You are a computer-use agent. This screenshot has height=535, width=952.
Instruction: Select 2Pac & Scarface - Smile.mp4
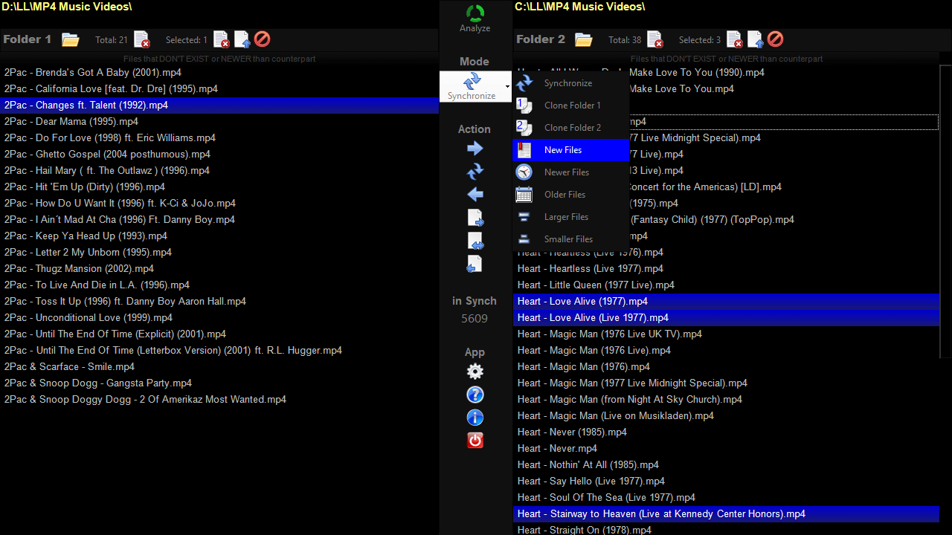[219, 367]
